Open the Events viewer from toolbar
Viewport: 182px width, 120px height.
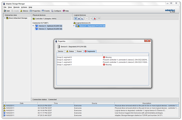click(x=46, y=11)
